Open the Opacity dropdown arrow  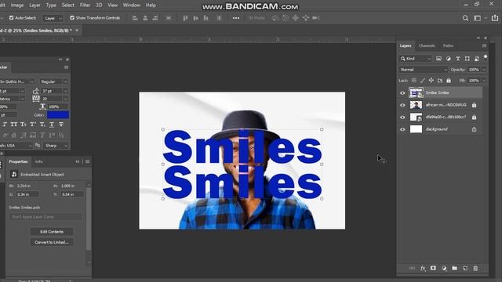[x=484, y=70]
